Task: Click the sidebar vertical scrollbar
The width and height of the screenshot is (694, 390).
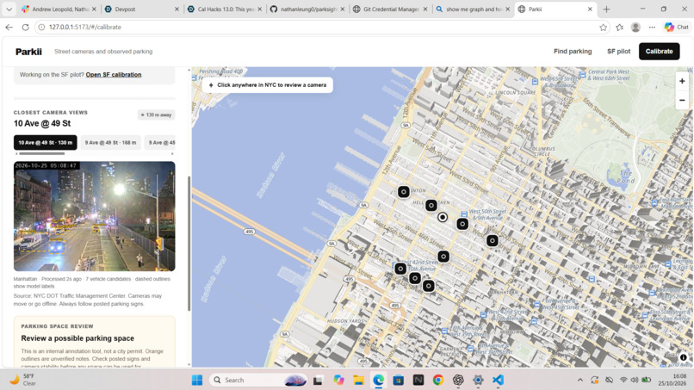Action: pyautogui.click(x=189, y=244)
